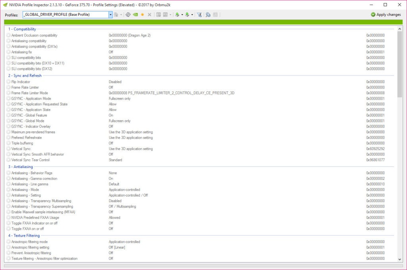The image size is (407, 270).
Task: Click the green check icon beside Apply changes
Action: click(373, 15)
